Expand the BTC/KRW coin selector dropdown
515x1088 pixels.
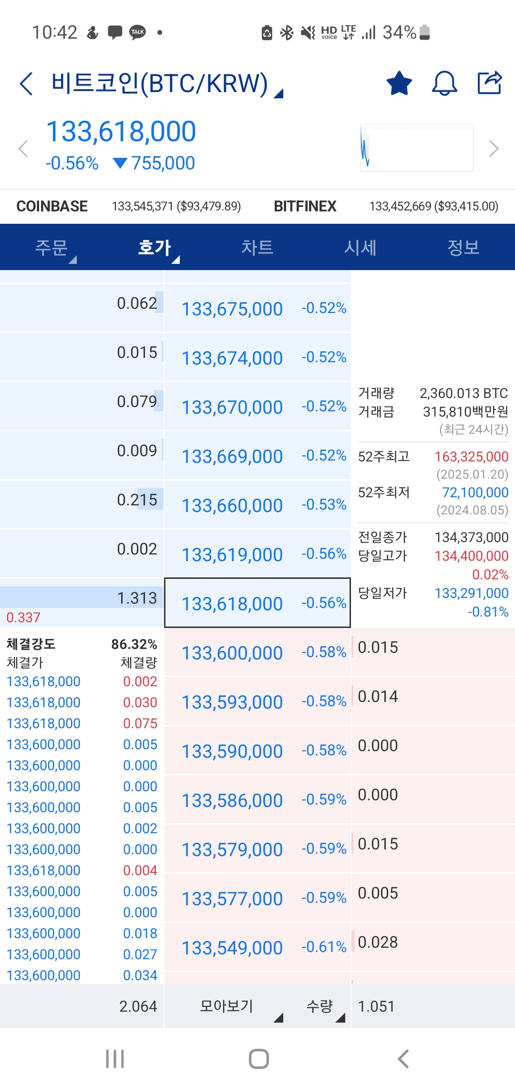[278, 94]
